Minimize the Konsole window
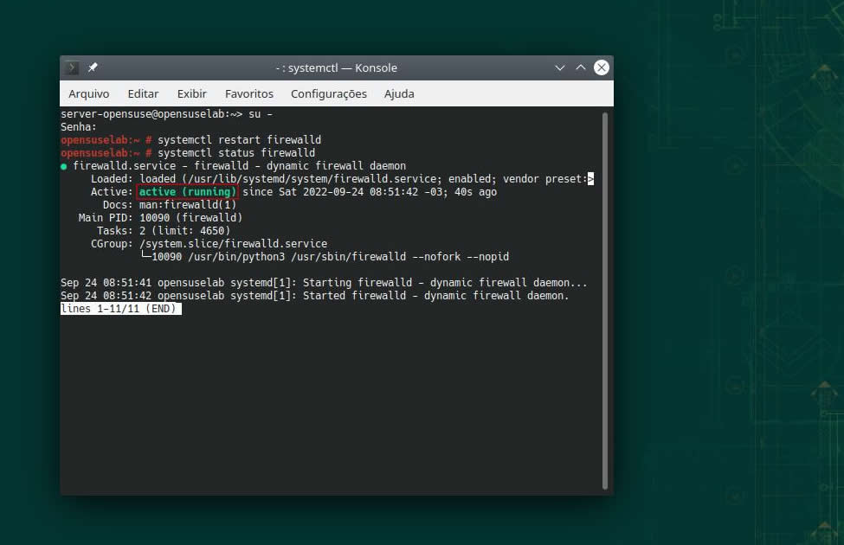The width and height of the screenshot is (844, 545). click(562, 67)
